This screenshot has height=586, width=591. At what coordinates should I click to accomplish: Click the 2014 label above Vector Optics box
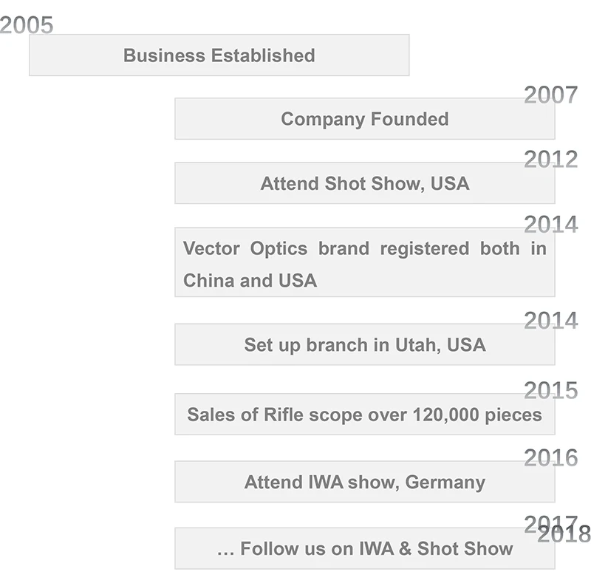[550, 224]
